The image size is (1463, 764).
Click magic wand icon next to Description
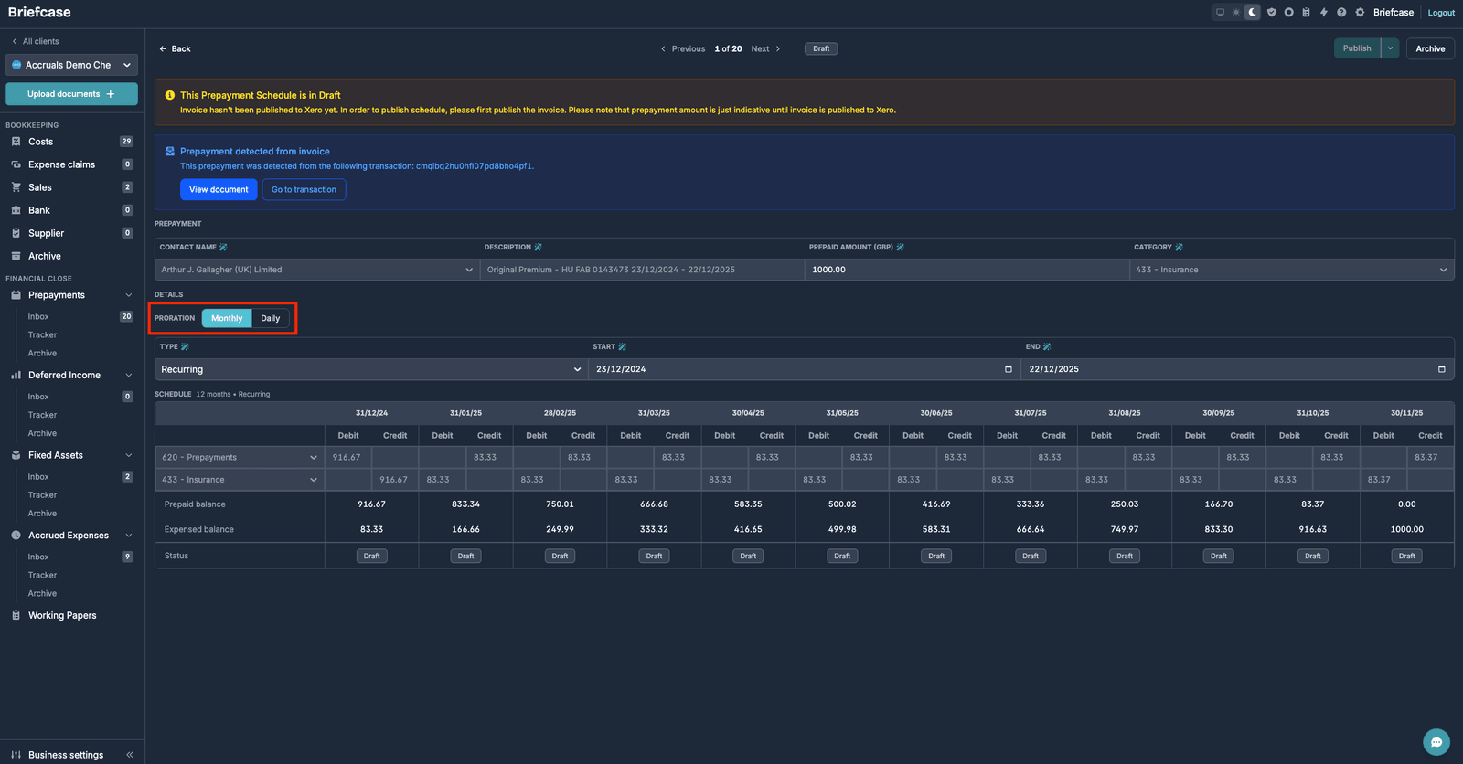click(x=538, y=248)
